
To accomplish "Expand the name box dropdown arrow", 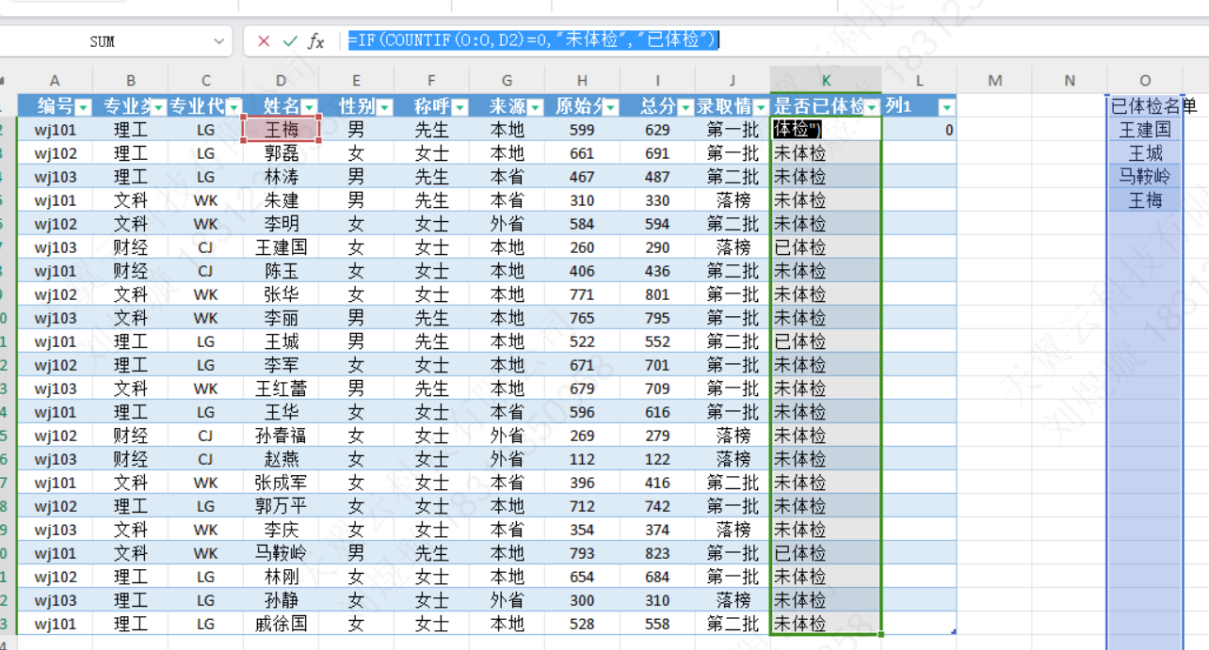I will tap(218, 41).
